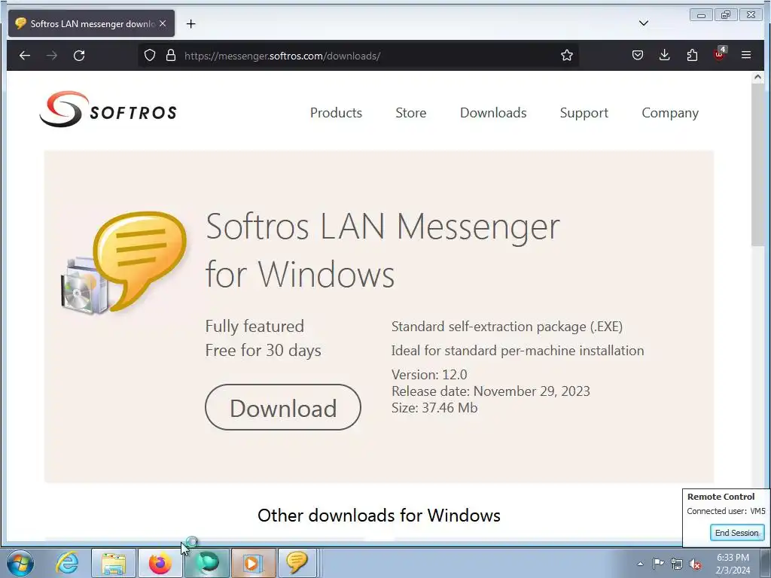Click the page scrollbar up arrow
This screenshot has height=578, width=771.
[757, 78]
